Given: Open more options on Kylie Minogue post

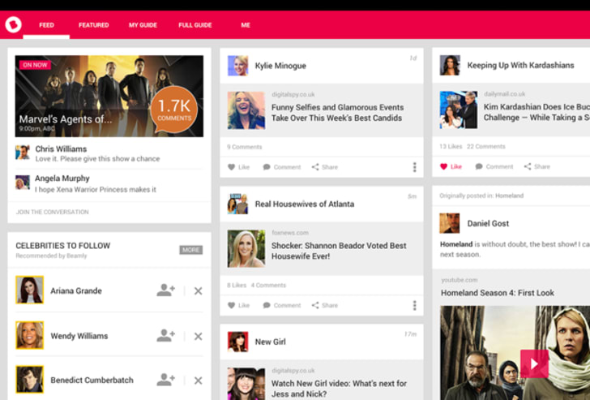Looking at the screenshot, I should pyautogui.click(x=415, y=167).
